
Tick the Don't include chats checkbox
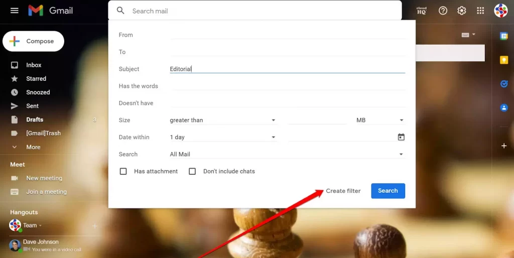[x=192, y=171]
